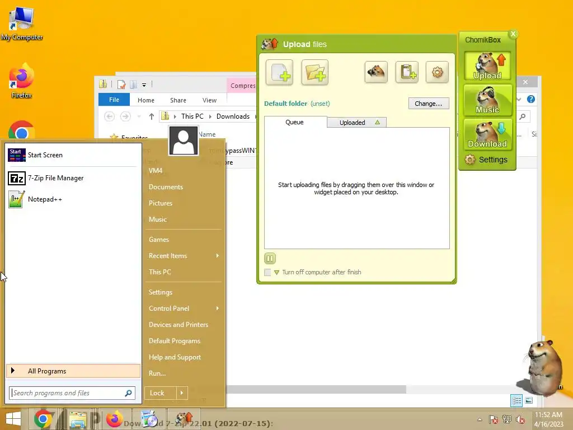This screenshot has width=573, height=430.
Task: Click the user account picture in Start menu
Action: coord(184,141)
